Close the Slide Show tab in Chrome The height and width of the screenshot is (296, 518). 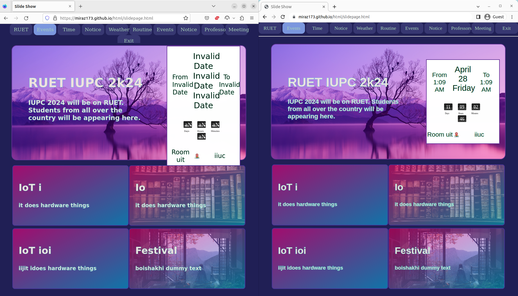(x=324, y=6)
